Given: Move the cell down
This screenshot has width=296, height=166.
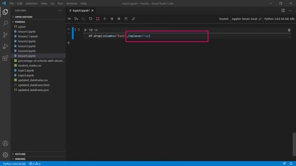Looking at the screenshot, I should point(68,33).
